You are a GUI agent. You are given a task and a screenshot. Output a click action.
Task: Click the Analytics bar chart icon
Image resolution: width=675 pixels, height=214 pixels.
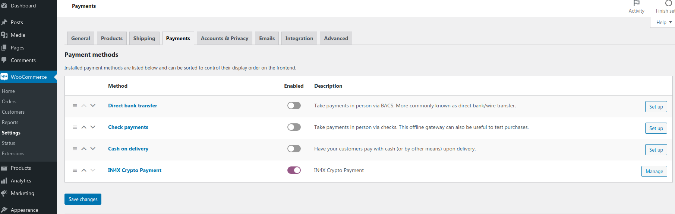point(4,181)
